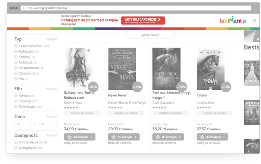This screenshot has height=164, width=261.
Task: Click the -20% discount badge
Action: 182,87
